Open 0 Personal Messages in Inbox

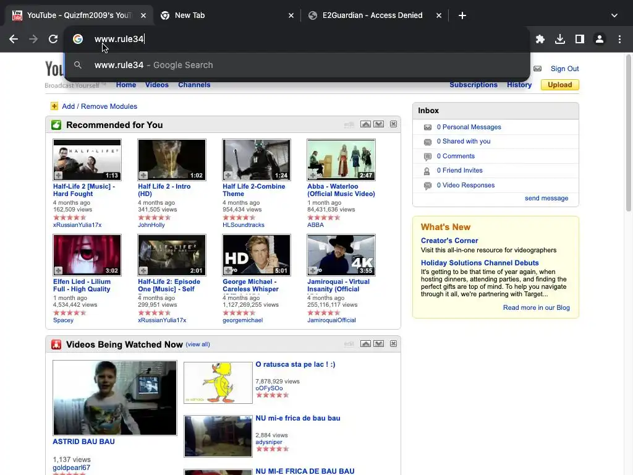(x=469, y=127)
